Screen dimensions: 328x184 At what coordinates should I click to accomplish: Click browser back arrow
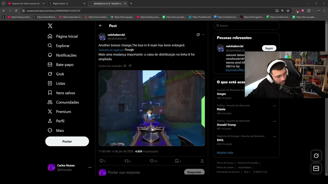pos(4,11)
